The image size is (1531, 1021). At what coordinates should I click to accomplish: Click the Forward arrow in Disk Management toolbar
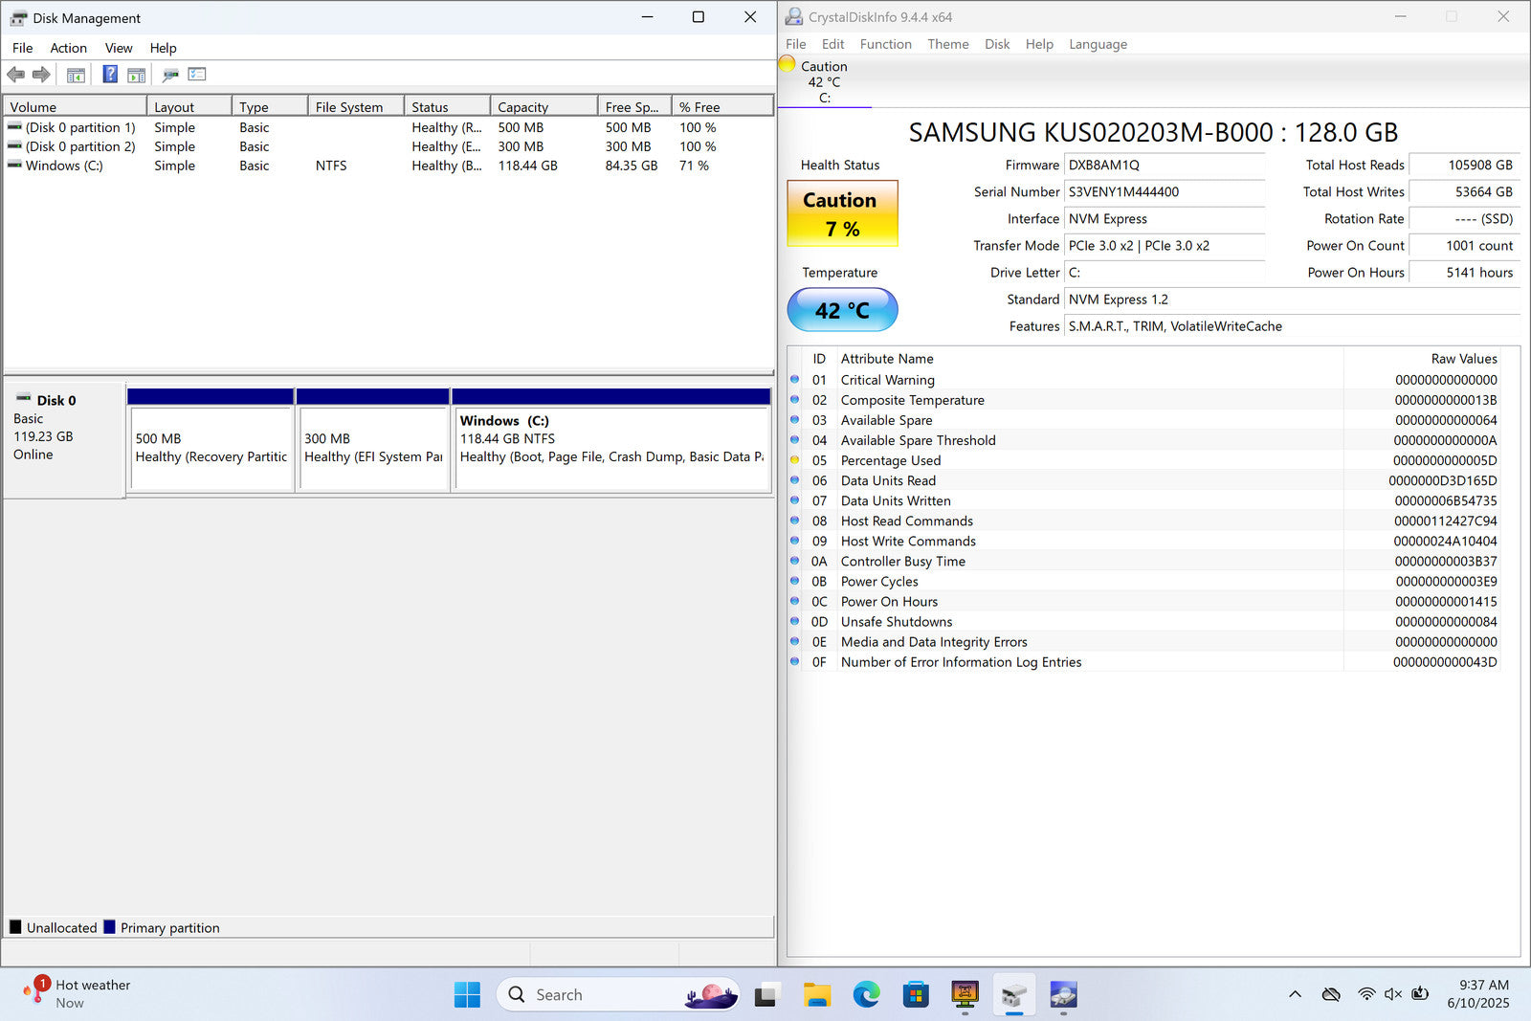pos(41,75)
